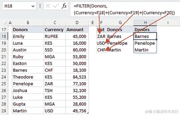Viewport: 180px width, 115px height.
Task: Click cell F19 containing USD
Action: [101, 43]
